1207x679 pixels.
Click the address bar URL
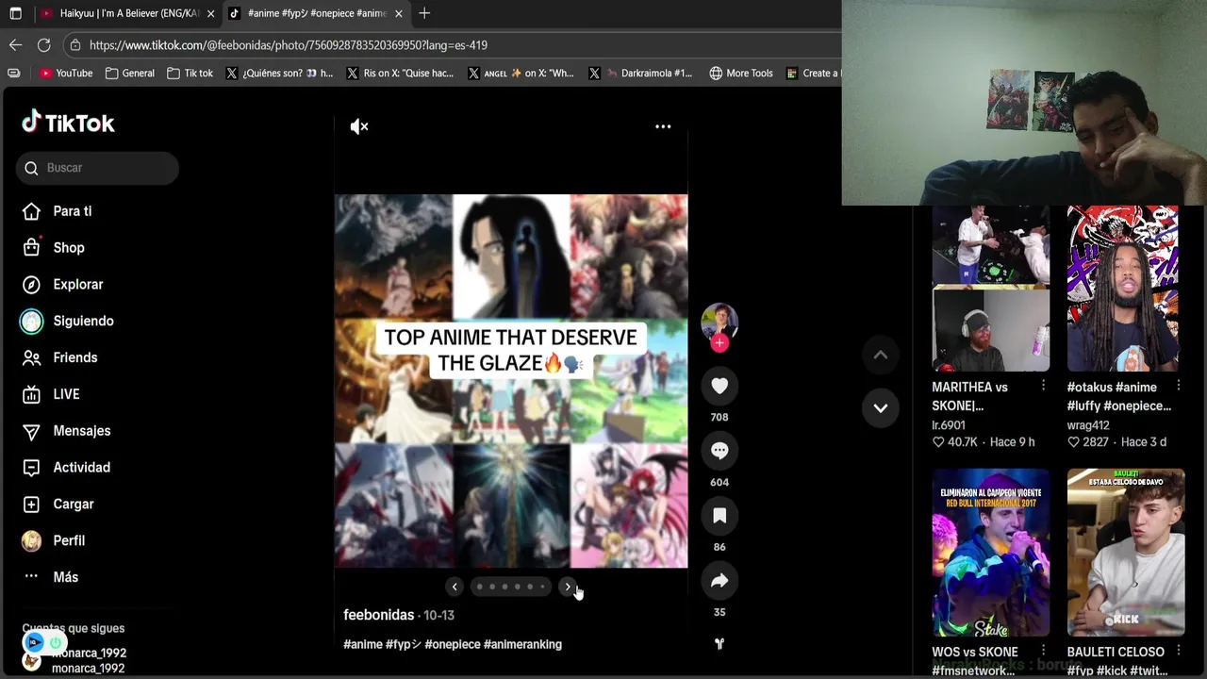coord(288,45)
